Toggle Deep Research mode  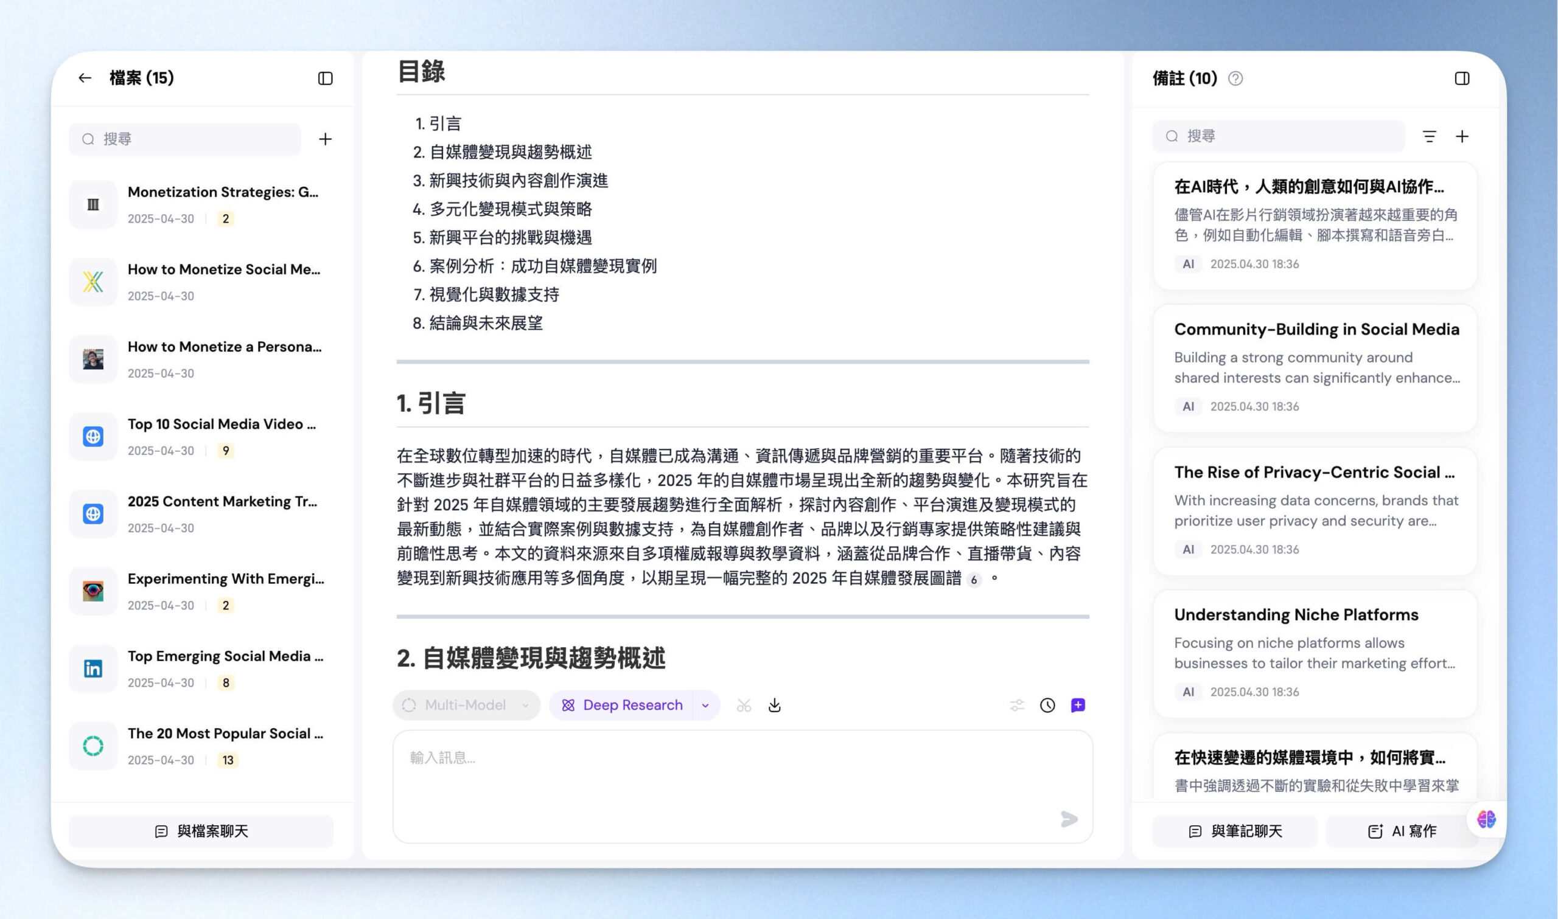(621, 705)
